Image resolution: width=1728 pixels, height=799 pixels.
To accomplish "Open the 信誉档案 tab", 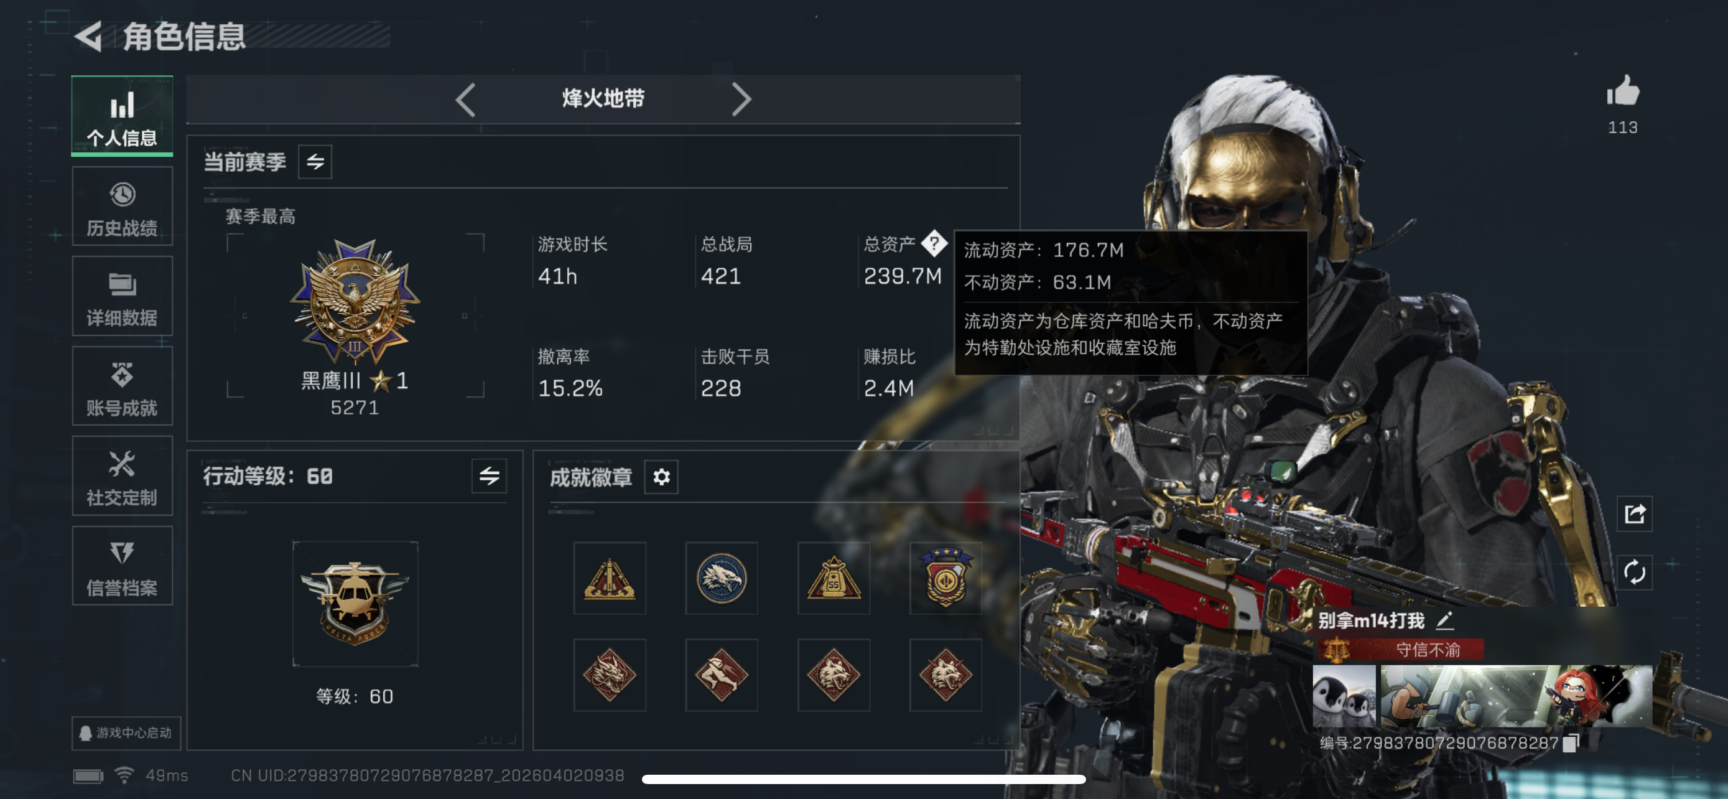I will 122,566.
